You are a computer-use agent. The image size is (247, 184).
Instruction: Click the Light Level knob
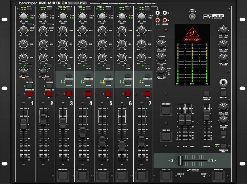(223, 30)
